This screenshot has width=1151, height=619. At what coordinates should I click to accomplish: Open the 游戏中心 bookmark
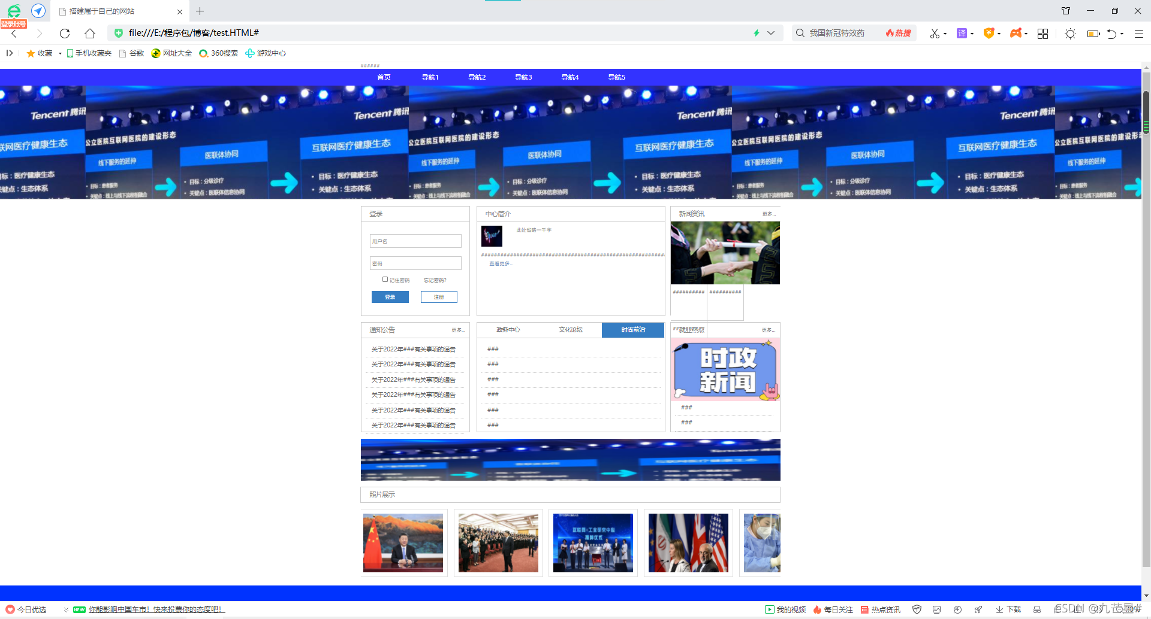point(266,53)
